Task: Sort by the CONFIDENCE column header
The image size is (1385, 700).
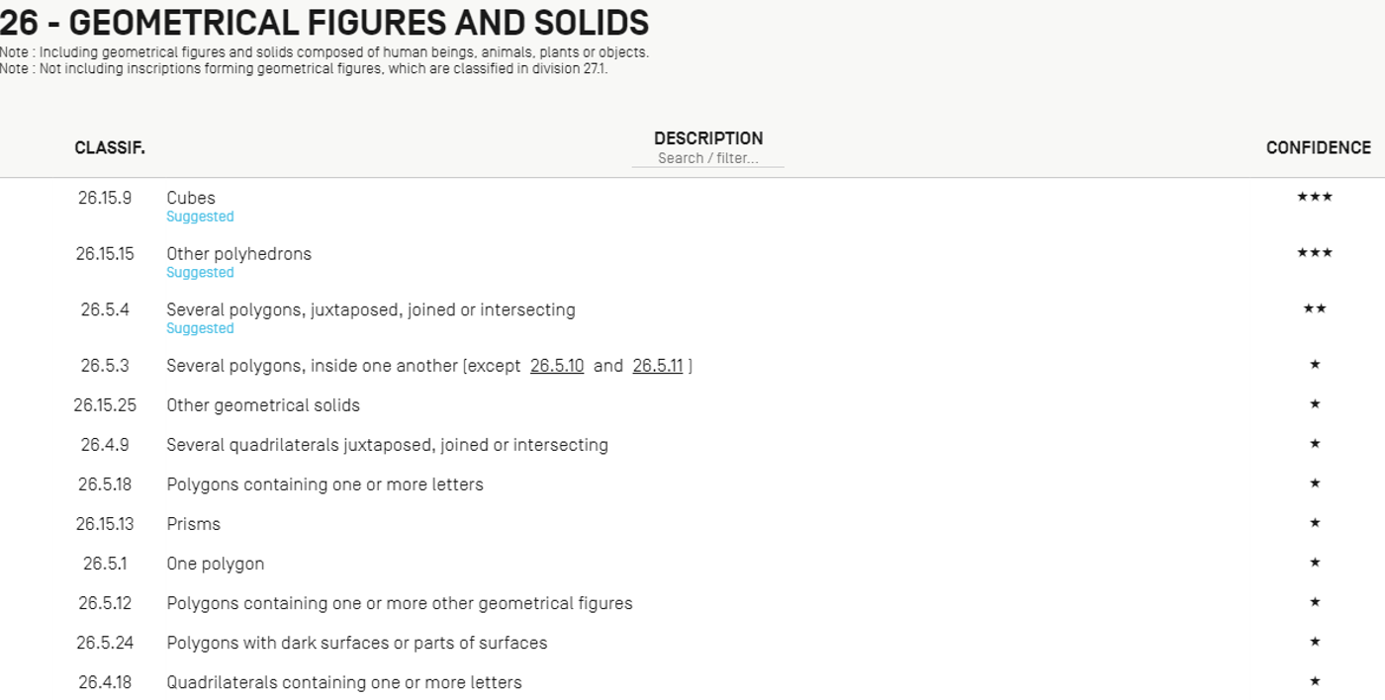Action: [x=1319, y=148]
